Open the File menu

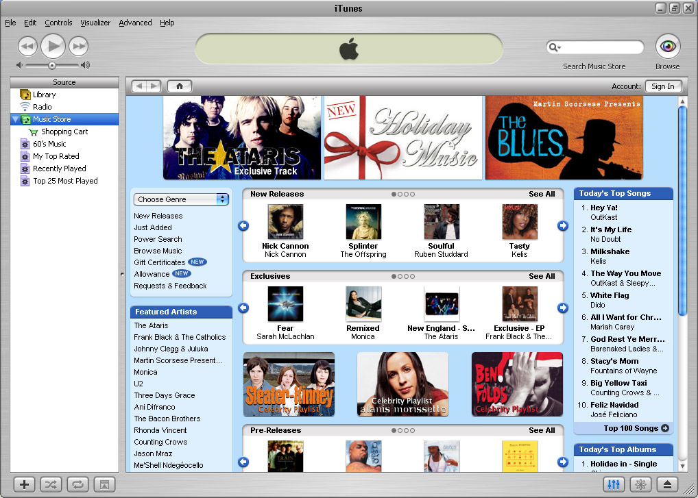[10, 23]
